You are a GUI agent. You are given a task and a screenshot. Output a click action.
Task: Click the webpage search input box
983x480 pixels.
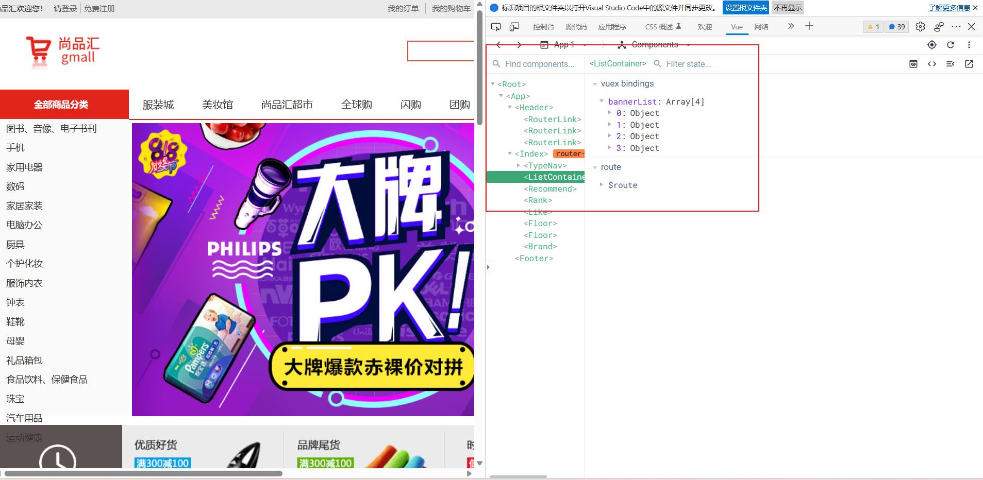pos(441,51)
